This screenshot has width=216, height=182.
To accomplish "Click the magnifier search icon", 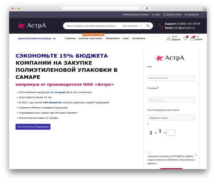I will [148, 26].
